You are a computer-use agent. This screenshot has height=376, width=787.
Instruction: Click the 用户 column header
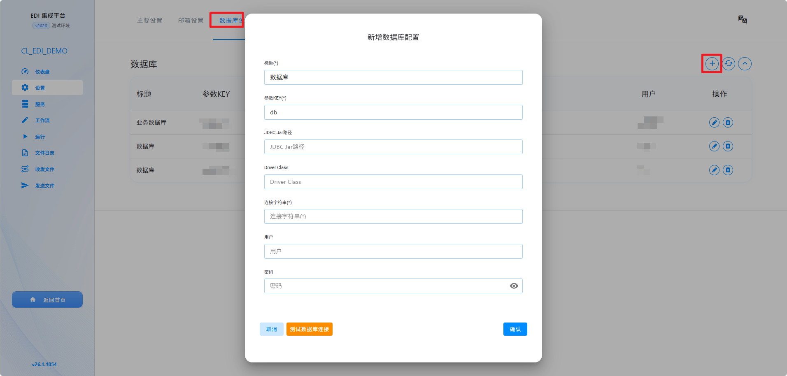[x=648, y=94]
